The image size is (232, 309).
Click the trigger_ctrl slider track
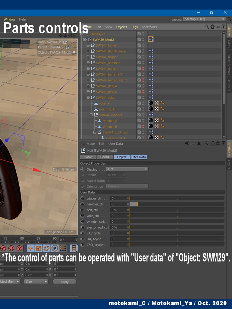click(x=177, y=198)
